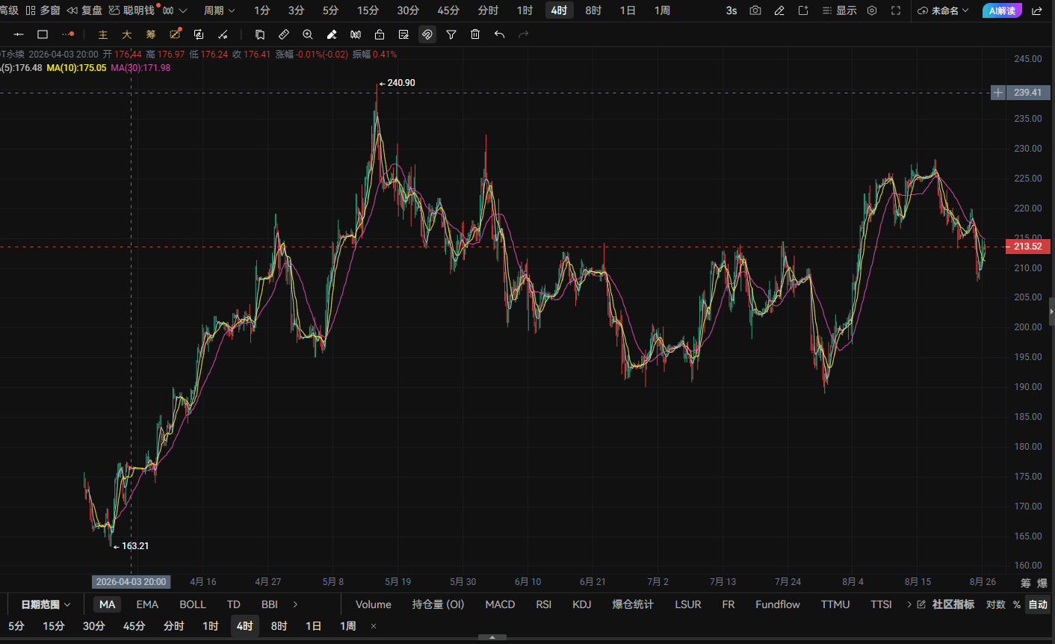Screen dimensions: 1055x644
Task: Start 复盘 replay mode
Action: click(84, 10)
